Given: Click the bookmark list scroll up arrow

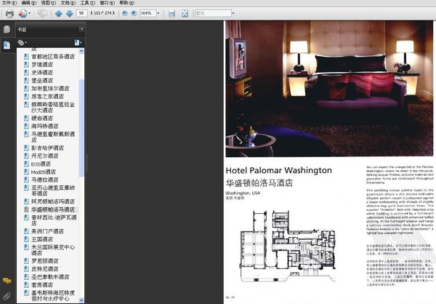Looking at the screenshot, I should tap(81, 51).
